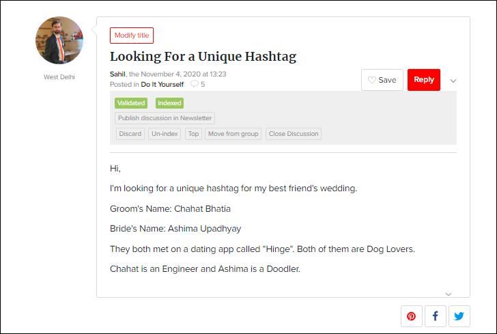Discard this discussion
The width and height of the screenshot is (497, 334).
(130, 134)
